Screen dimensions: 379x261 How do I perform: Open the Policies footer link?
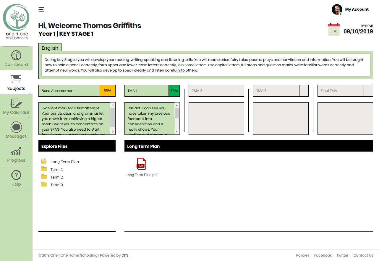302,255
